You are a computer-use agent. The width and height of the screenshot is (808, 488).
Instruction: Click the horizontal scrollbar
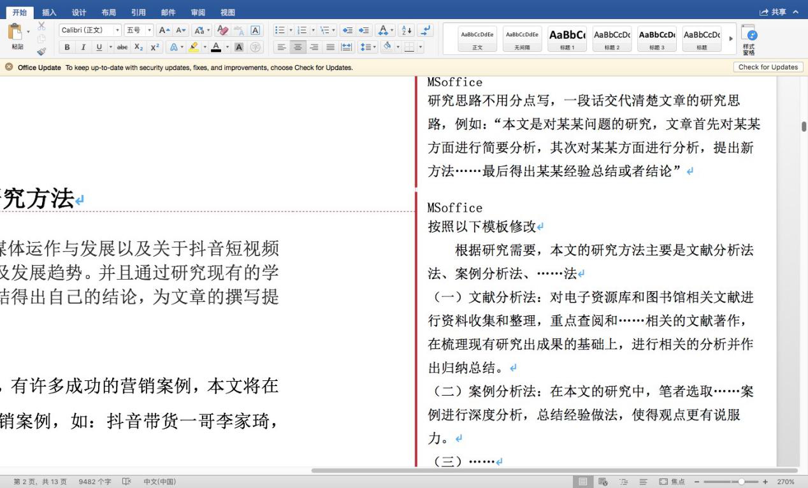click(554, 471)
